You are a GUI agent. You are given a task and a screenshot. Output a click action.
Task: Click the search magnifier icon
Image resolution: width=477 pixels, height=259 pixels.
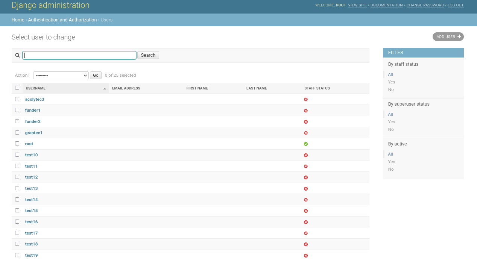click(17, 55)
